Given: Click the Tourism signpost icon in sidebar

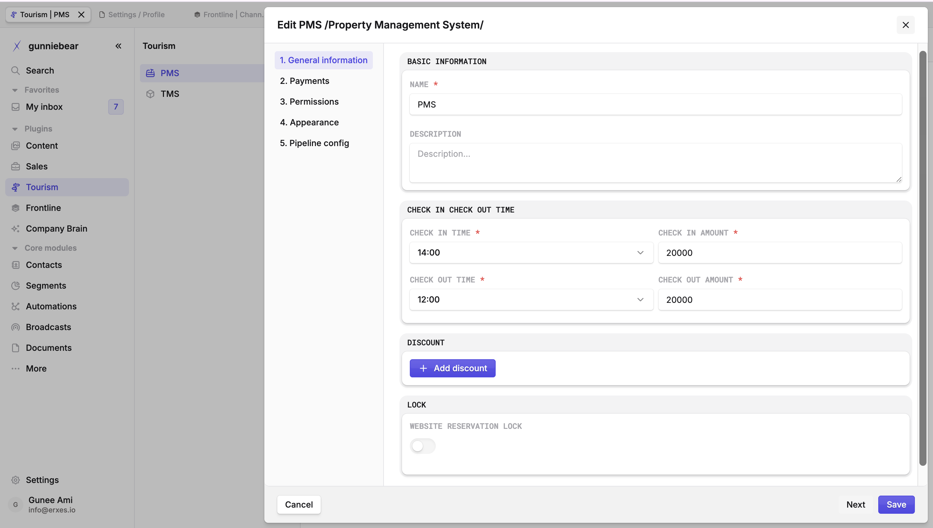Looking at the screenshot, I should click(x=15, y=187).
